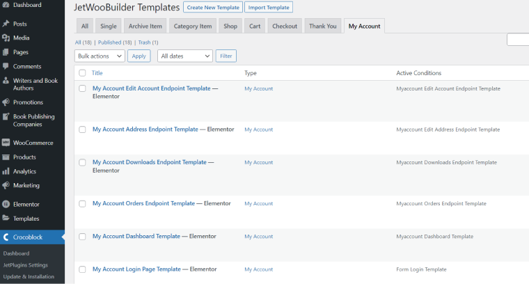The height and width of the screenshot is (284, 529).
Task: Click the WooCommerce logo icon
Action: pos(6,143)
